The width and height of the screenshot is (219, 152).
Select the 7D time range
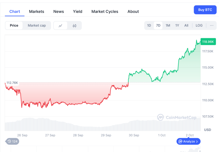[158, 25]
